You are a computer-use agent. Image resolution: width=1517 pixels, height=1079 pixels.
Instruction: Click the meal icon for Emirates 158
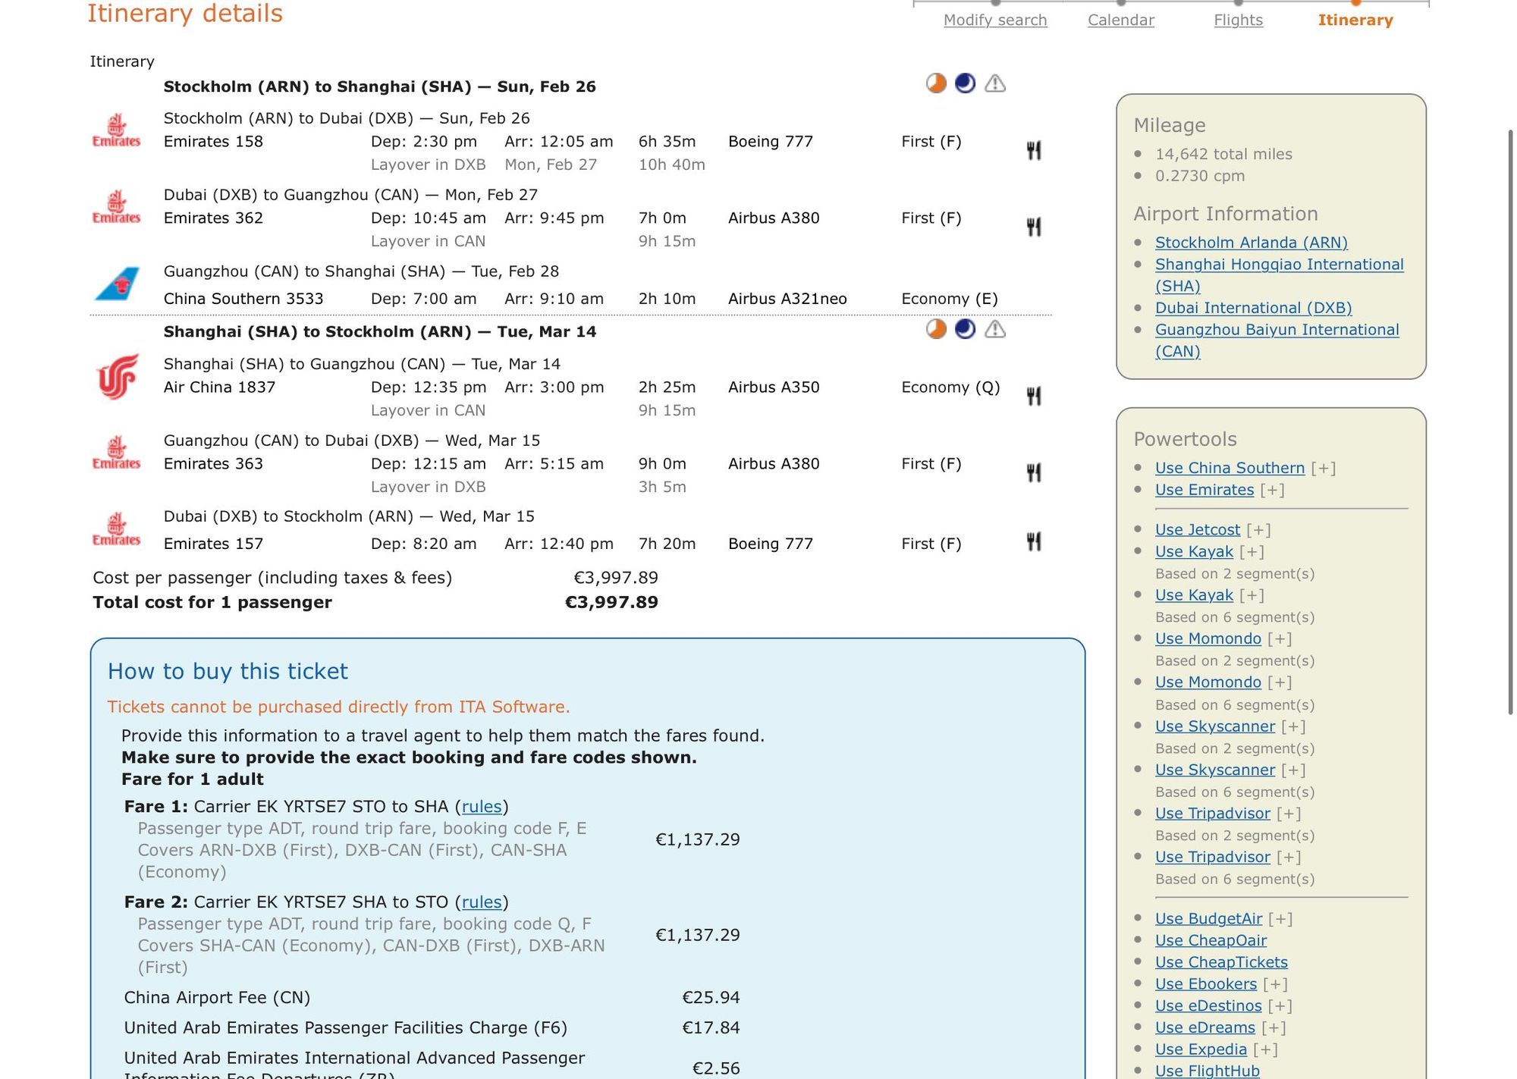point(1034,150)
